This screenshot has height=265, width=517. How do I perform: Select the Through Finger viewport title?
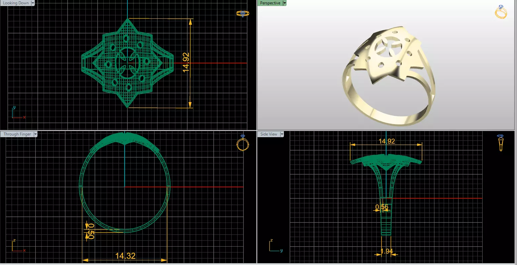pyautogui.click(x=17, y=134)
